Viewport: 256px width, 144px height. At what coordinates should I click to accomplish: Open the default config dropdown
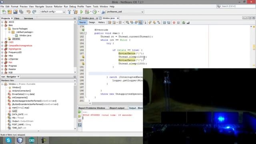64,12
